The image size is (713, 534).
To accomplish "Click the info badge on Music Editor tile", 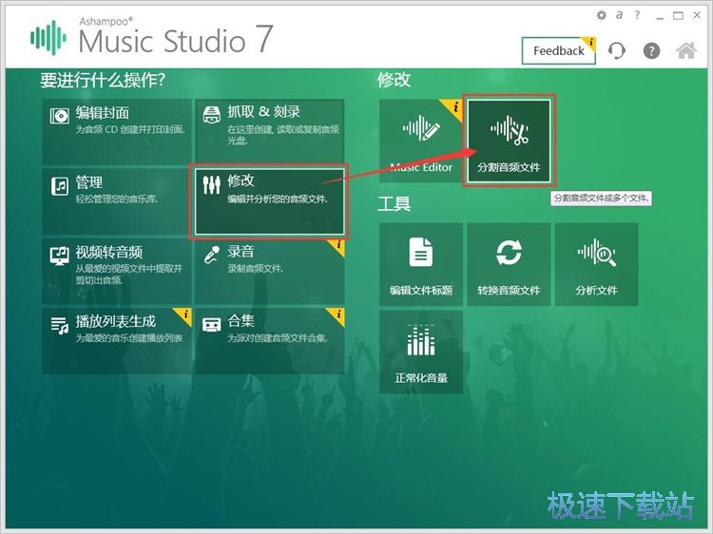I will click(x=454, y=107).
